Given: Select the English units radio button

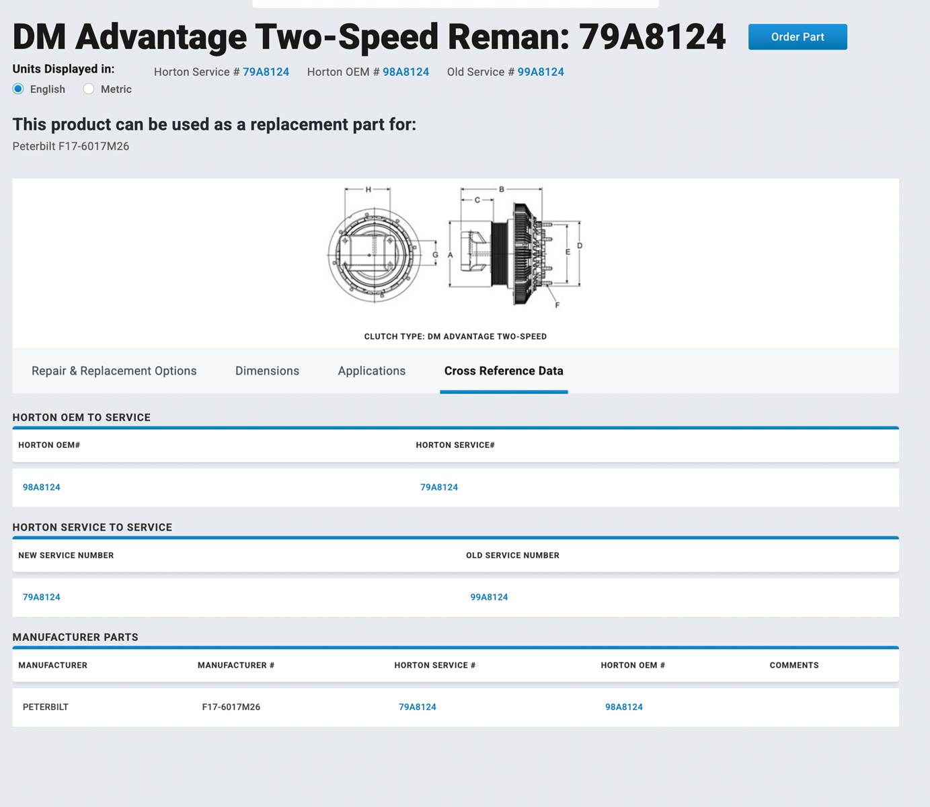Looking at the screenshot, I should tap(18, 89).
